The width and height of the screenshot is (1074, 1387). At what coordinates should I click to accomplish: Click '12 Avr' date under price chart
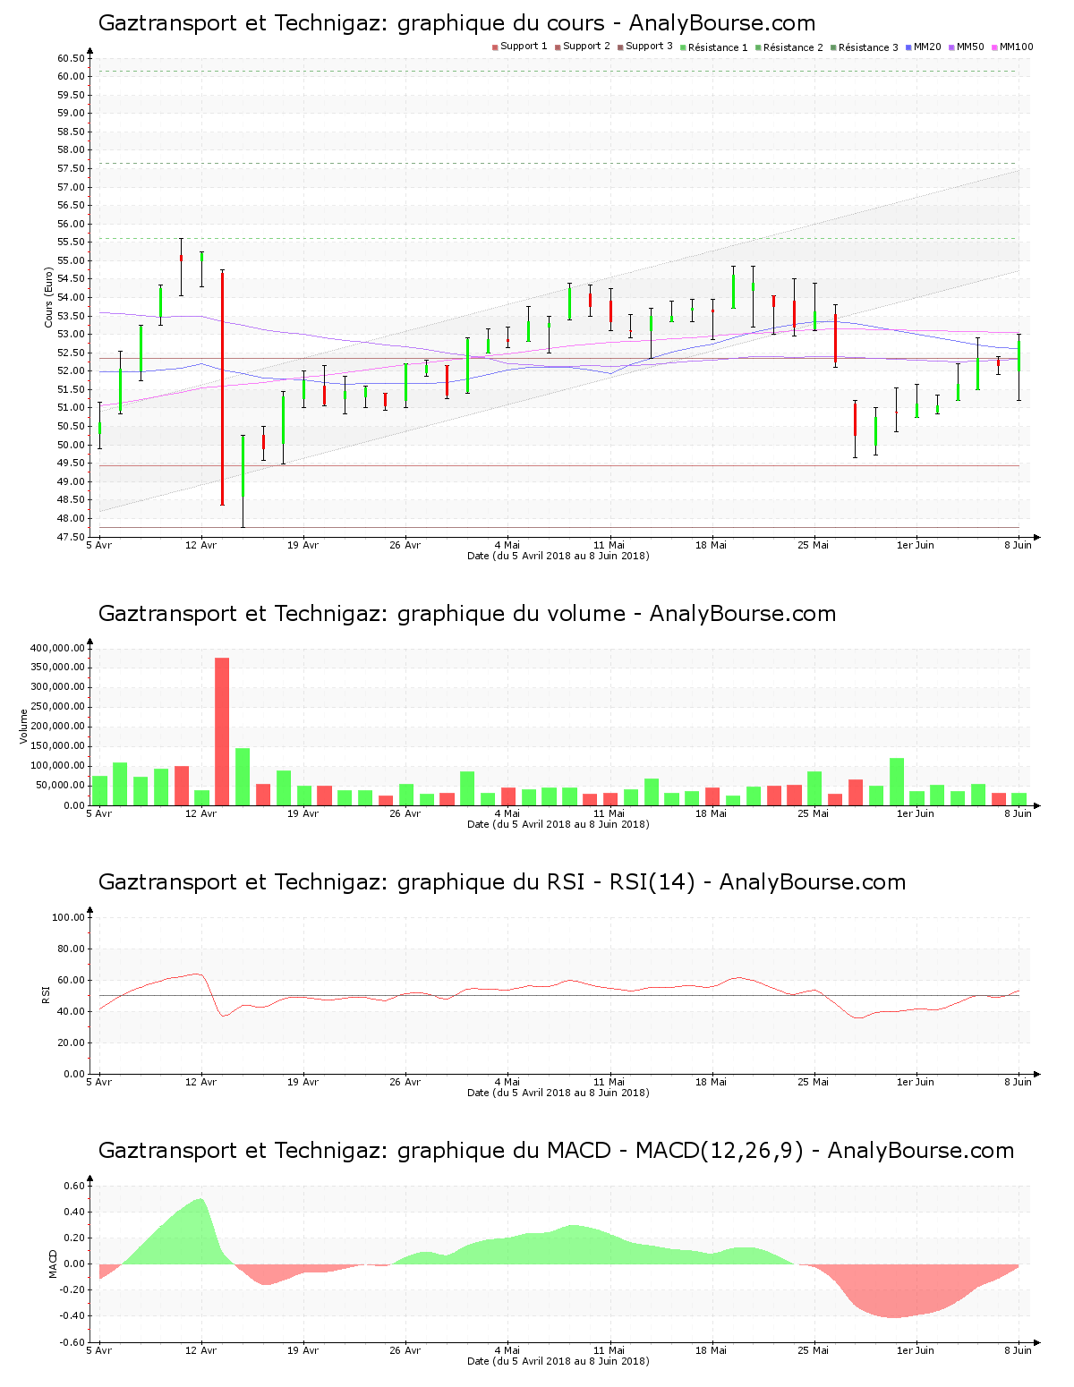pyautogui.click(x=201, y=545)
